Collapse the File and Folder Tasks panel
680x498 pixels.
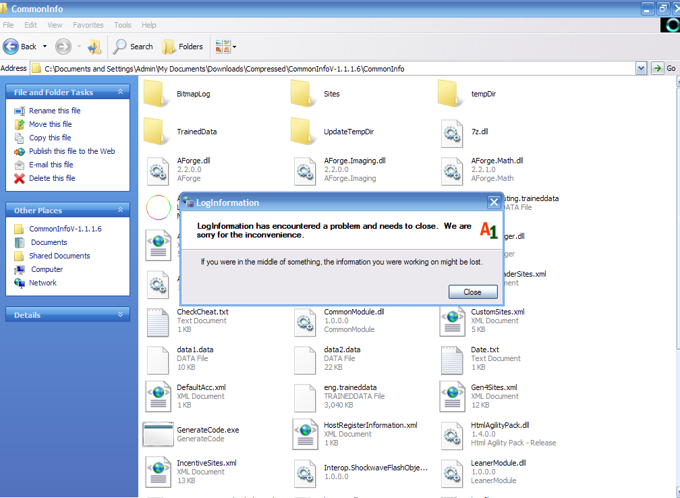(x=120, y=92)
